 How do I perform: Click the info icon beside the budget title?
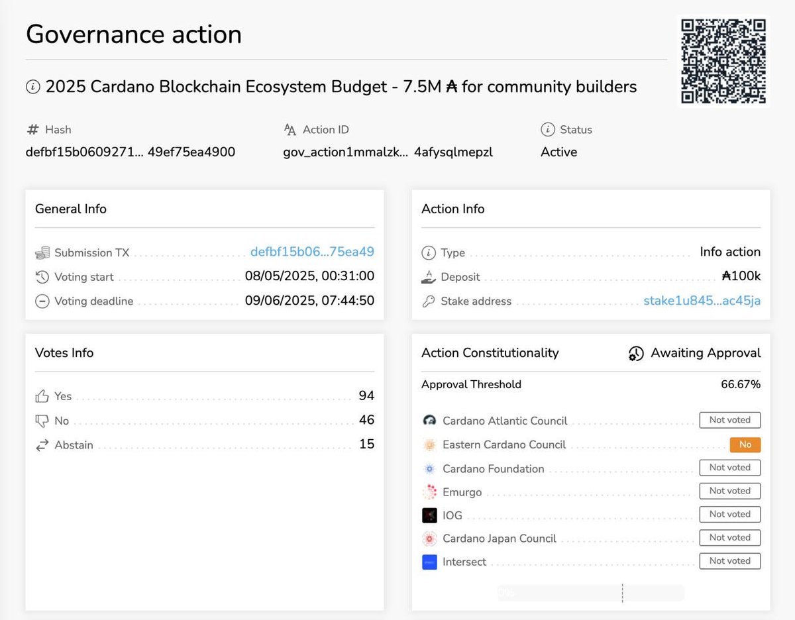tap(32, 87)
